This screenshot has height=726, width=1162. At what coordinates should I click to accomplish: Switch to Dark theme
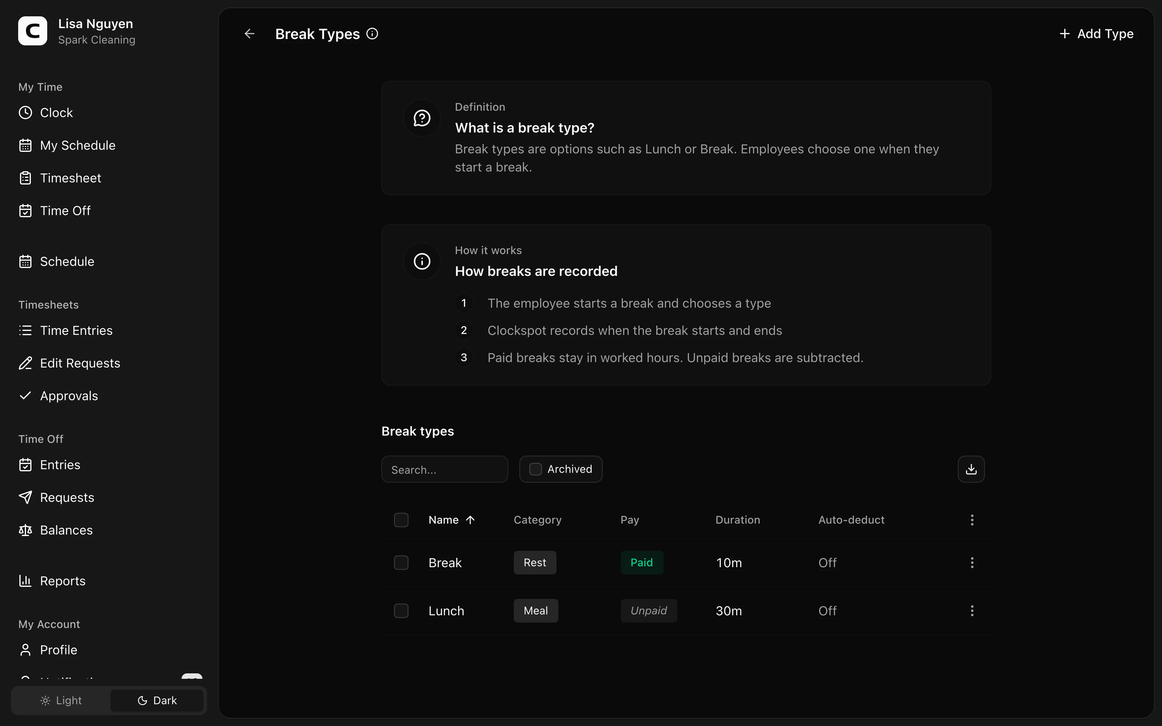point(157,701)
